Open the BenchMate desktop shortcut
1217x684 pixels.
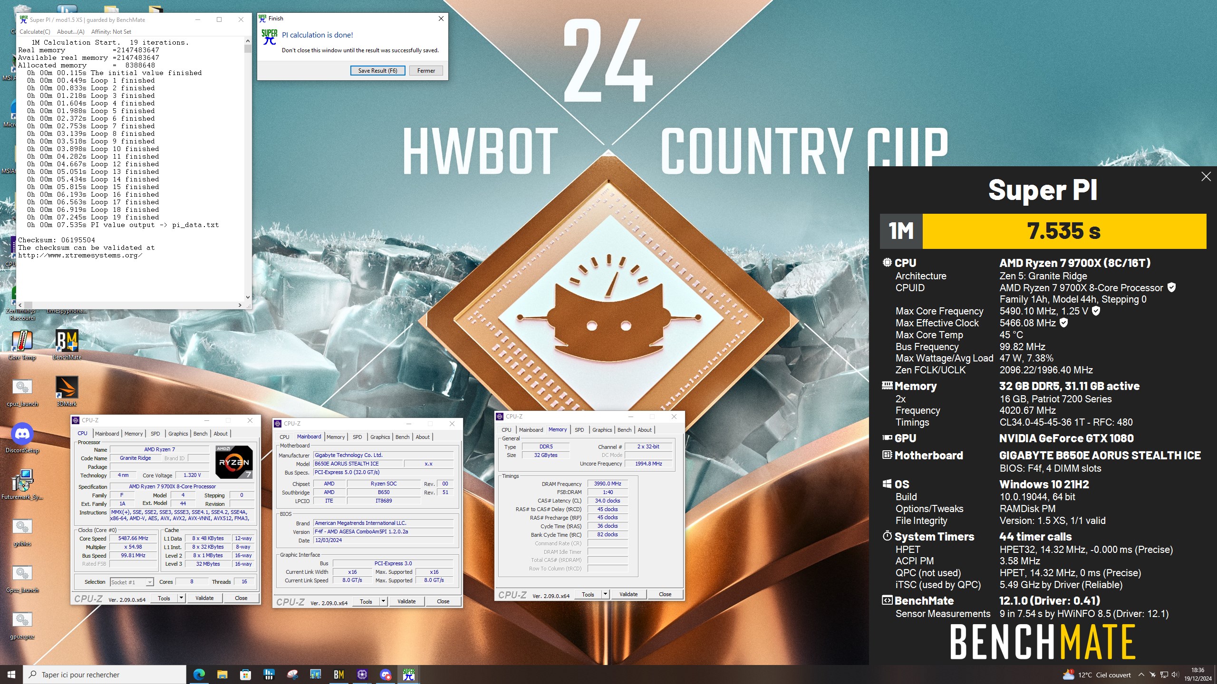pyautogui.click(x=67, y=345)
